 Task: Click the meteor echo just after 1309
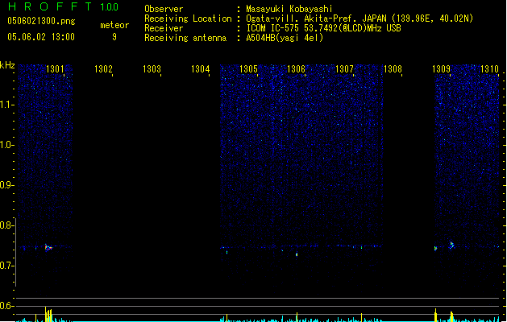point(451,246)
